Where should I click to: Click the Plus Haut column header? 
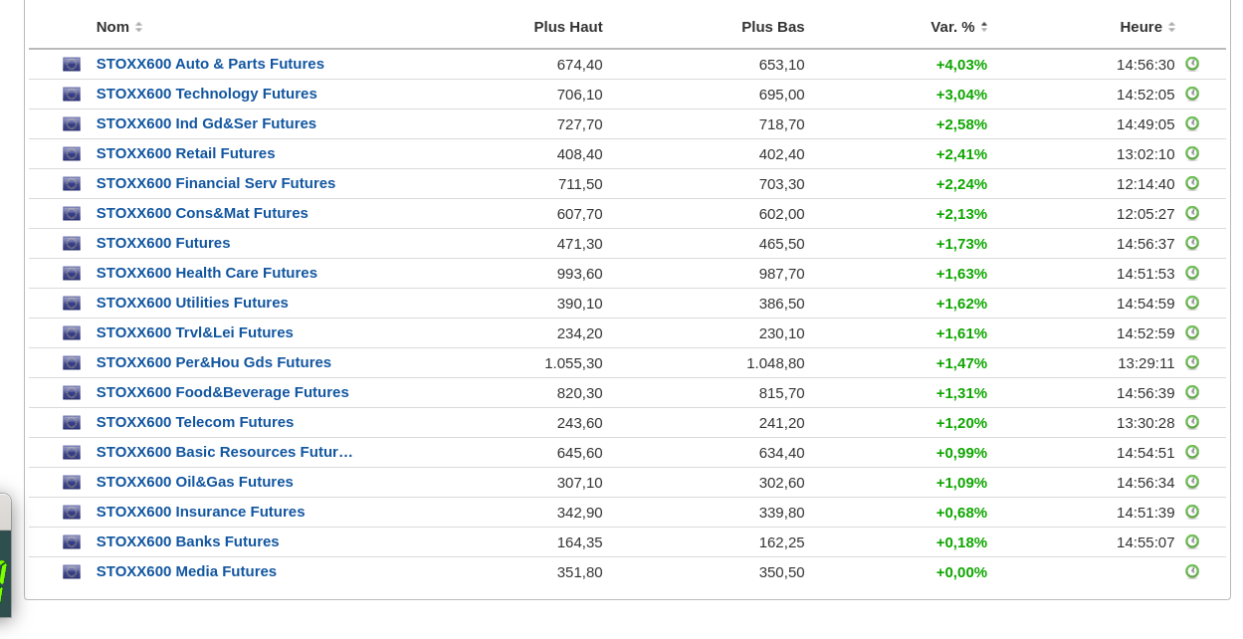point(567,27)
